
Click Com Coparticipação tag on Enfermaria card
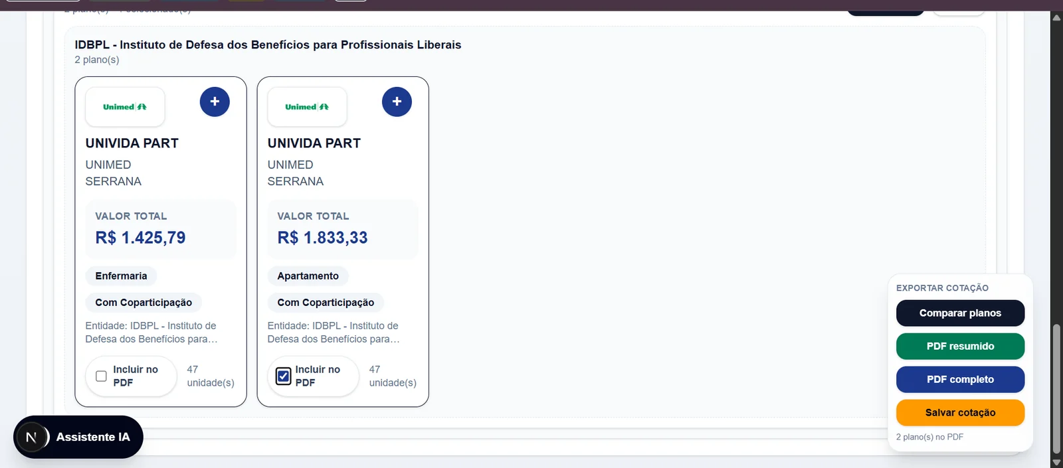pos(144,303)
